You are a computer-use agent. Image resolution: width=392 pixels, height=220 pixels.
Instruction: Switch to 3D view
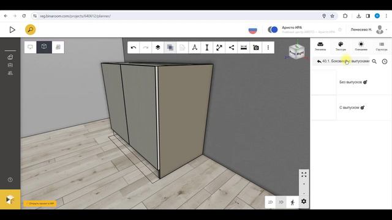click(281, 202)
